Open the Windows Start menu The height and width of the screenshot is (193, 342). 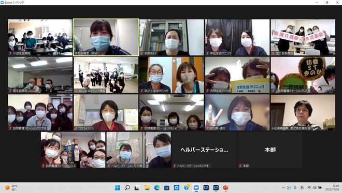click(x=117, y=187)
